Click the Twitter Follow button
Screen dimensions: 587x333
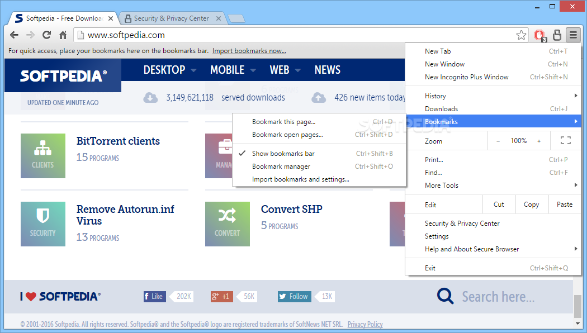[294, 296]
